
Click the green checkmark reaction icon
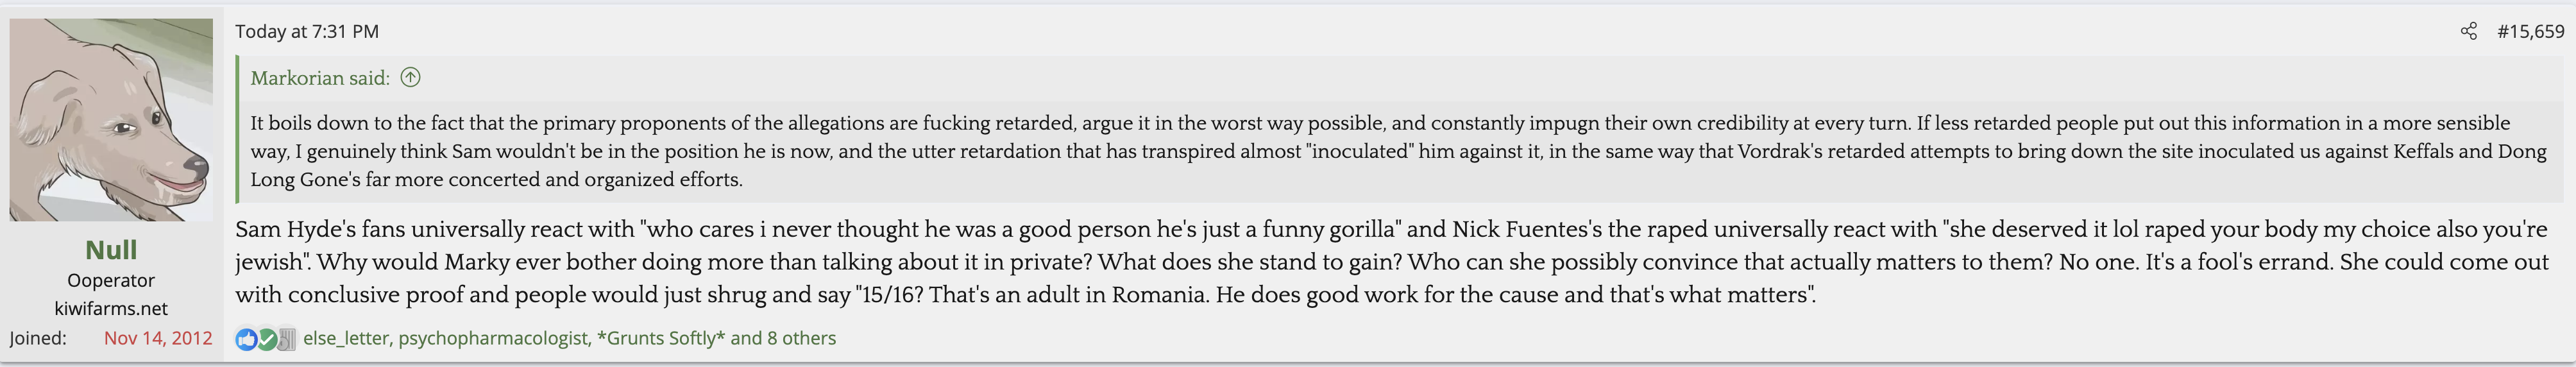267,339
